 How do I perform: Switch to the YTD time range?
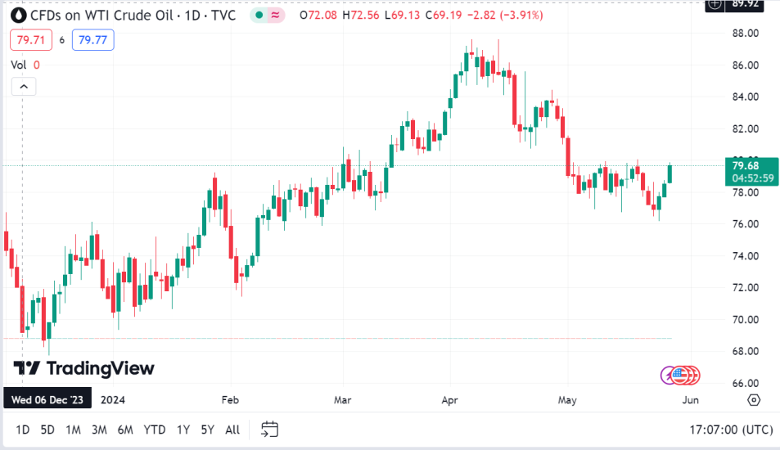[155, 429]
